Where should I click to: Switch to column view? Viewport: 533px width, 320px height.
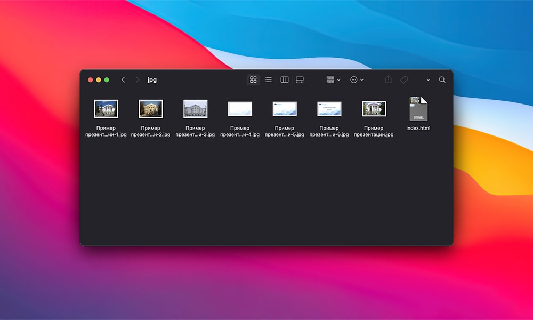[x=285, y=79]
